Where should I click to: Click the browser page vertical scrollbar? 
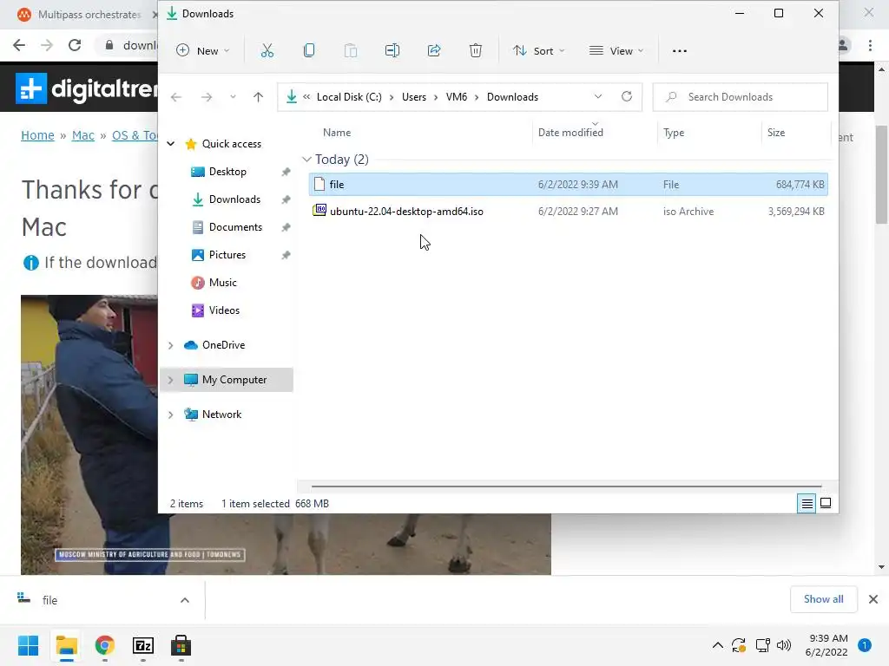pos(881,175)
